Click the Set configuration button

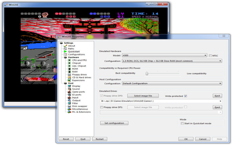click(x=114, y=123)
